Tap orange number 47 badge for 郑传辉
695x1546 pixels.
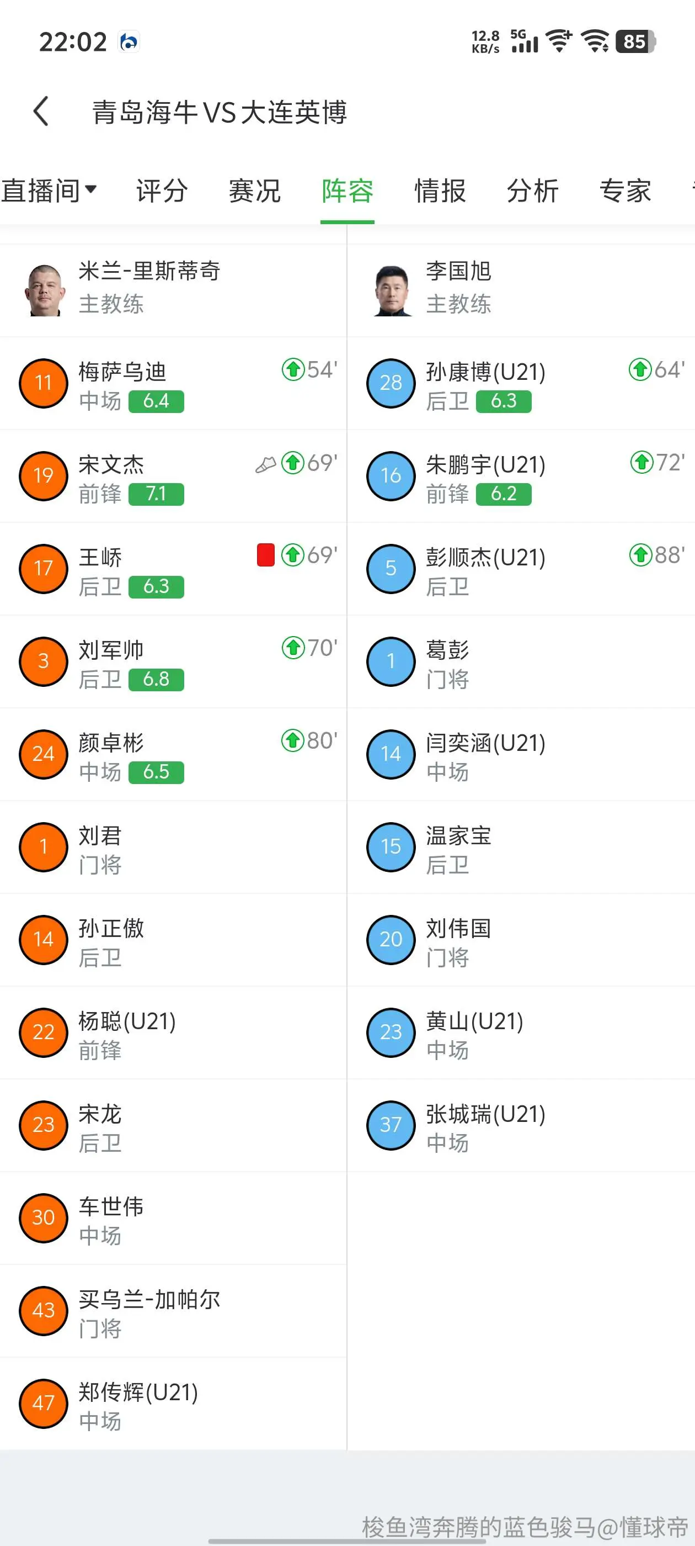pos(43,1403)
